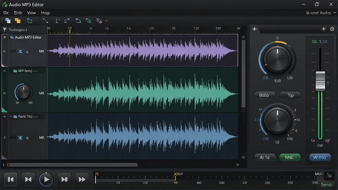338x190 pixels.
Task: Open the menu between the first menu and View
Action: [18, 13]
